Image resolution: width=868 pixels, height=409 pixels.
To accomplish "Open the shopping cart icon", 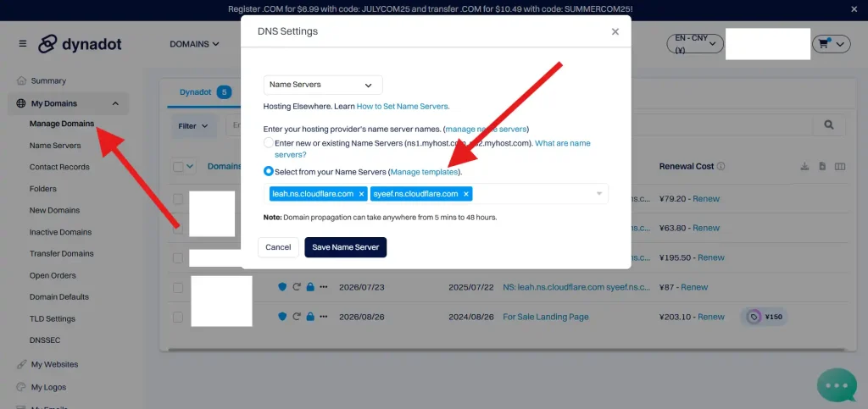I will [824, 44].
